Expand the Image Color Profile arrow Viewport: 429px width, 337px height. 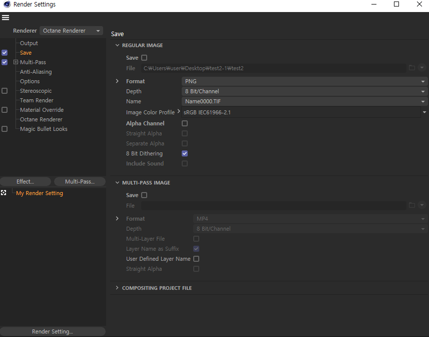(179, 111)
